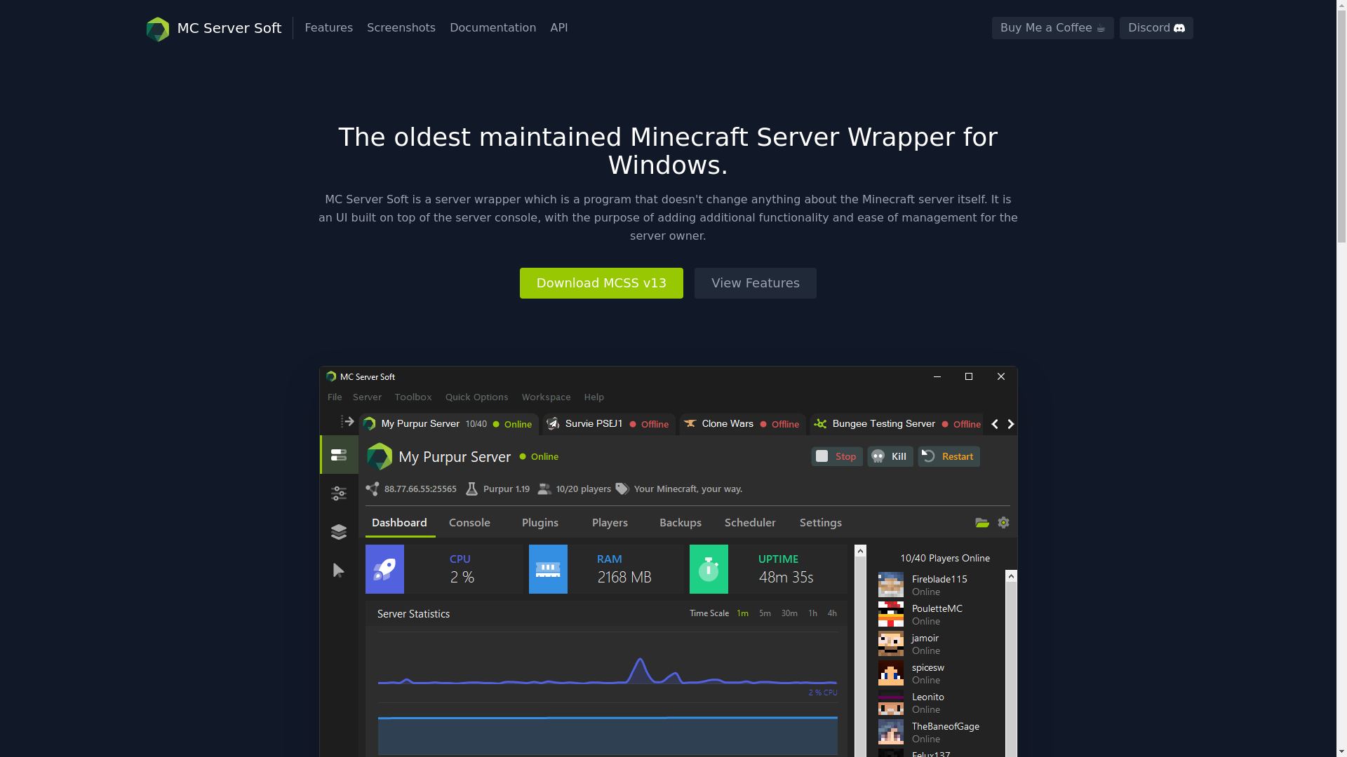Click the My Purpur Server header logo

point(380,457)
